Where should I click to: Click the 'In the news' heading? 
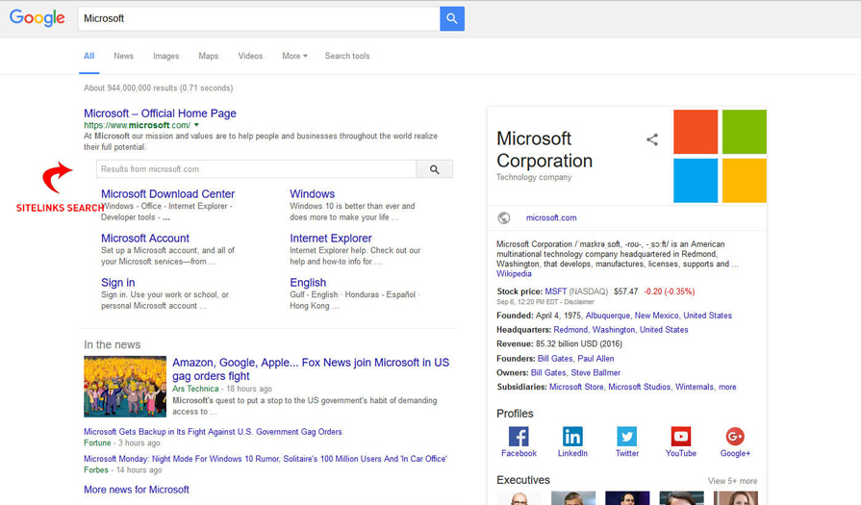[112, 344]
